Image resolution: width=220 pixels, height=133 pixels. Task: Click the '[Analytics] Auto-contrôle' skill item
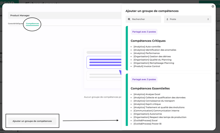click(x=147, y=47)
